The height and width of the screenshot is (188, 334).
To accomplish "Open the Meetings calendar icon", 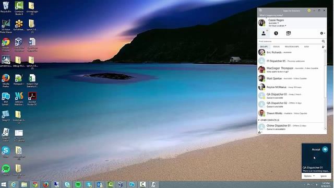I will [289, 33].
